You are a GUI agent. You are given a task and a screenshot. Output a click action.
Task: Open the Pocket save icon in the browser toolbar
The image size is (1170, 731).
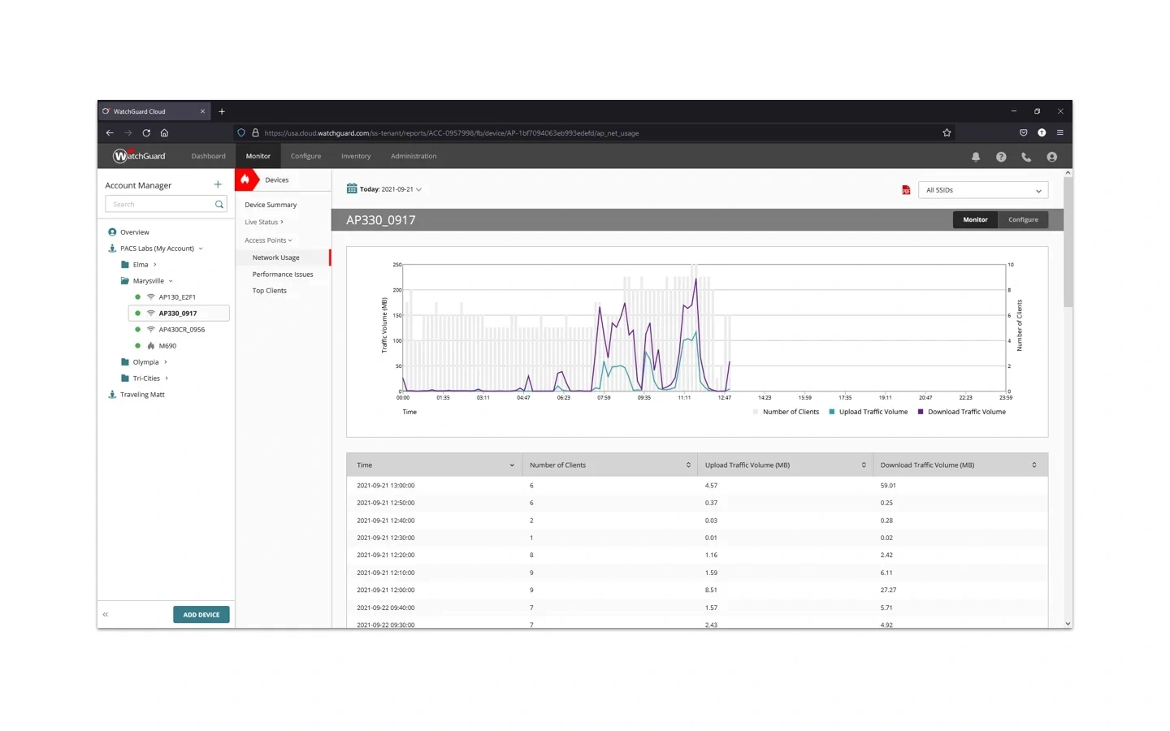pos(1024,132)
